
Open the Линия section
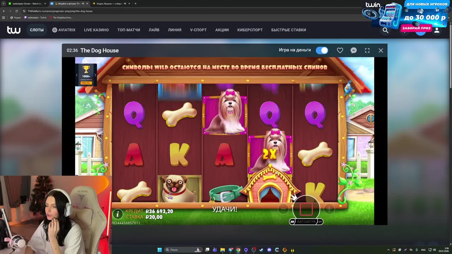coord(175,30)
